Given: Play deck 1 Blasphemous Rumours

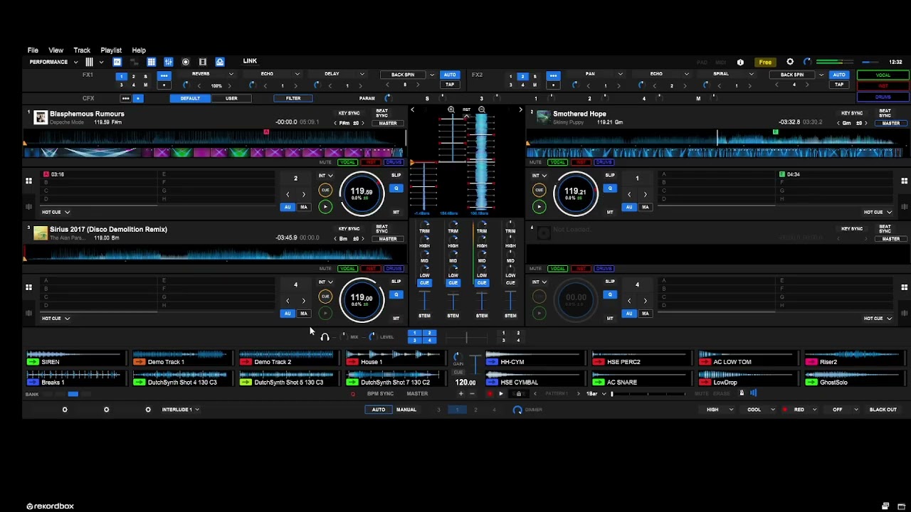Looking at the screenshot, I should (x=325, y=207).
